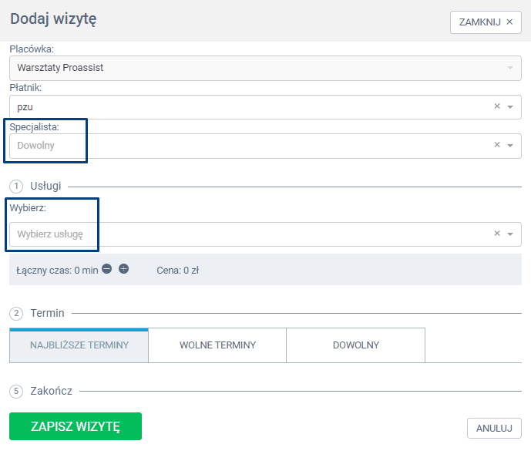Screen dimensions: 531x471
Task: Expand the Specjalista dropdown arrow
Action: [510, 146]
